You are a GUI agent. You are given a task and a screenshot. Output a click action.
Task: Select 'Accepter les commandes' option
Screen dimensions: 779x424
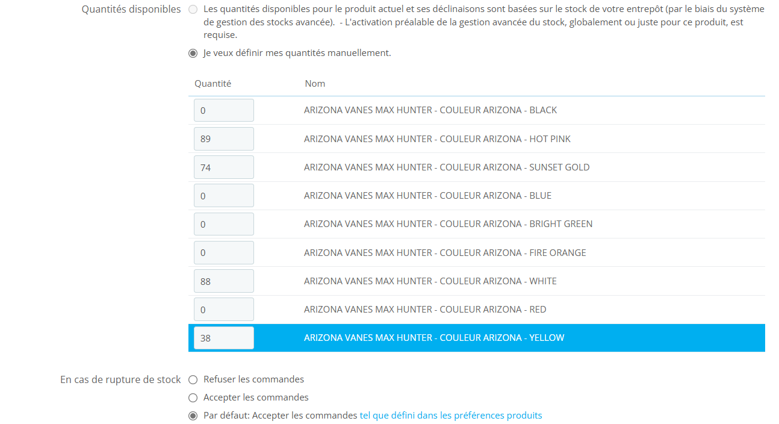(x=193, y=397)
